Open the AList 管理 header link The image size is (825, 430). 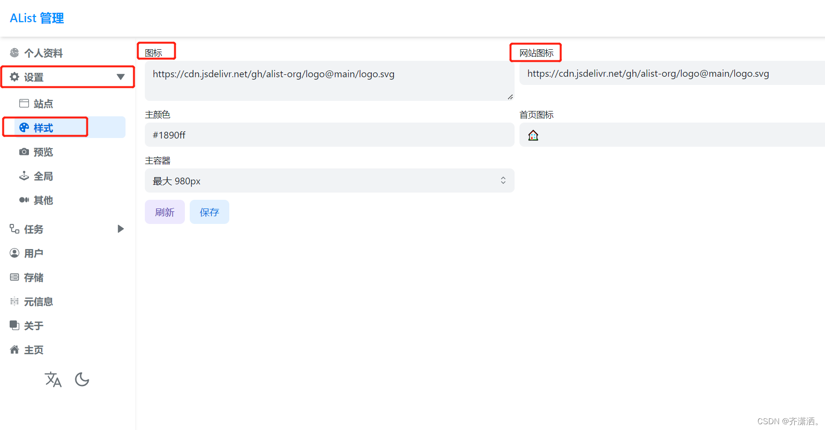[x=37, y=18]
